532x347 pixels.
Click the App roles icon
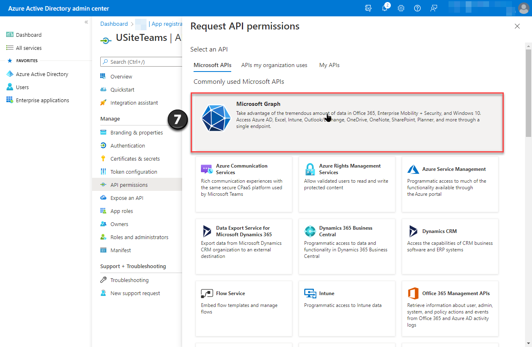[103, 211]
